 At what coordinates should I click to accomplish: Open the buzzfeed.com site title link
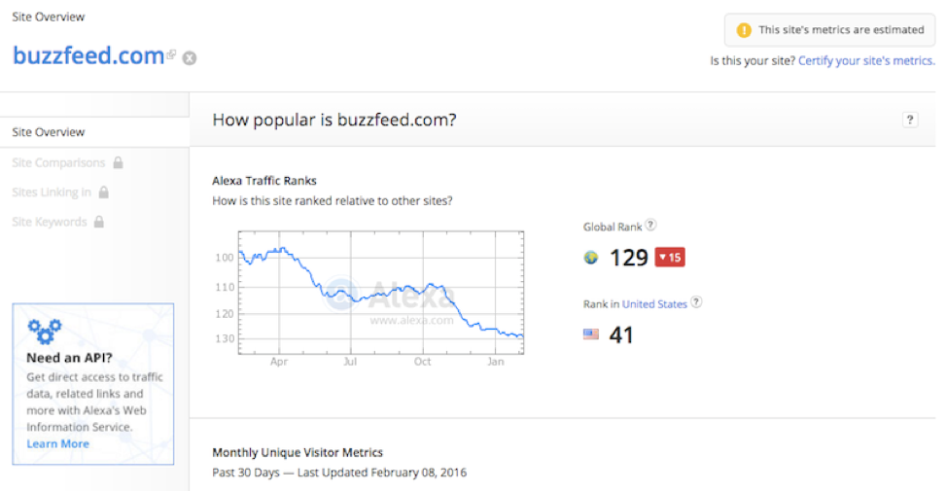point(88,55)
